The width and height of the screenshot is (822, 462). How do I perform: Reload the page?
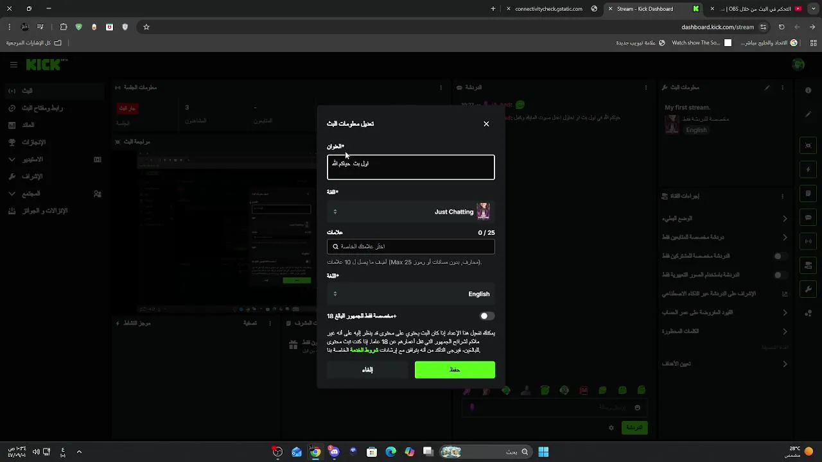click(782, 27)
